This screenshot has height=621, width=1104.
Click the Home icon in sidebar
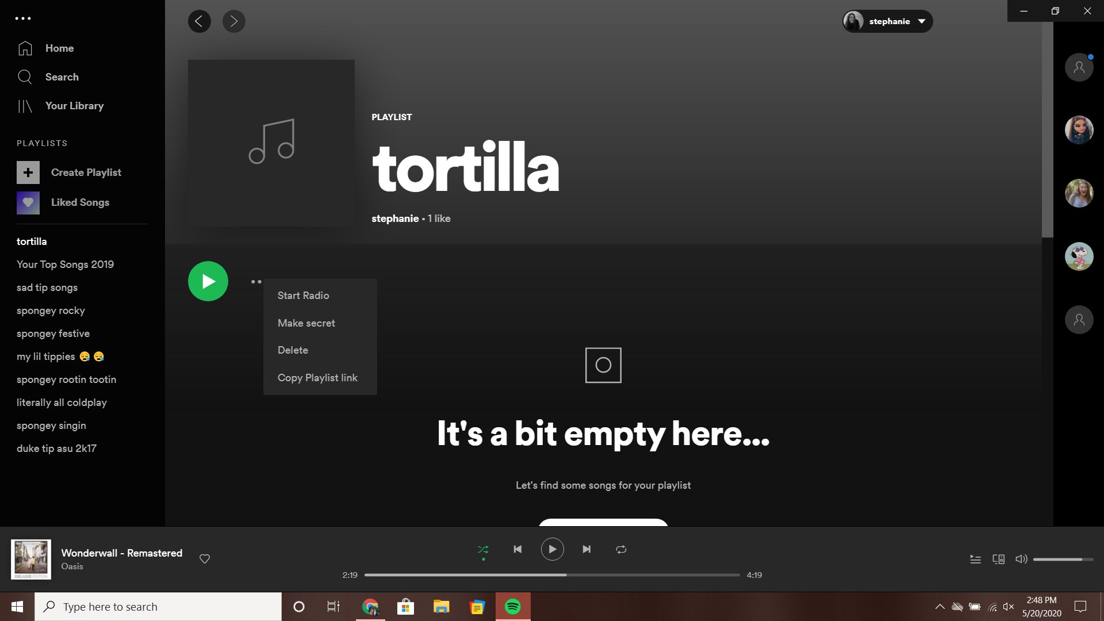click(x=25, y=48)
